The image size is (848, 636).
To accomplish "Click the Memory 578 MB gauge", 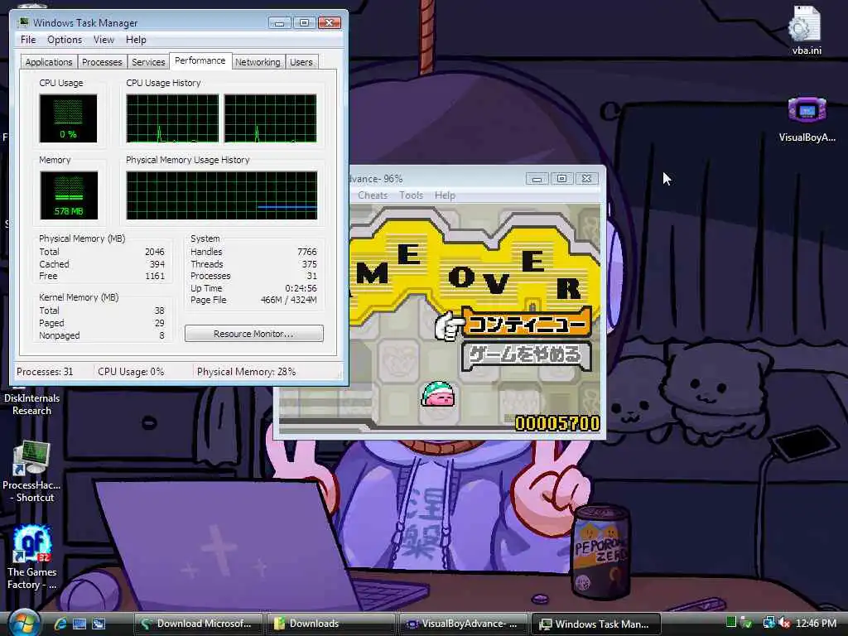I will [69, 195].
